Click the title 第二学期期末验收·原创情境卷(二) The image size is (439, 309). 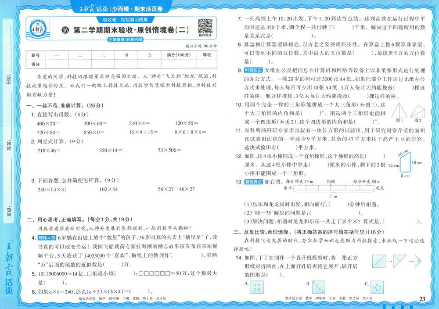[x=131, y=30]
